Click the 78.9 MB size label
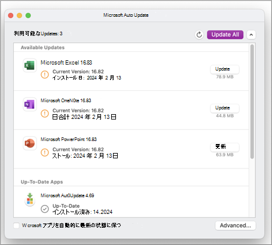 point(225,77)
